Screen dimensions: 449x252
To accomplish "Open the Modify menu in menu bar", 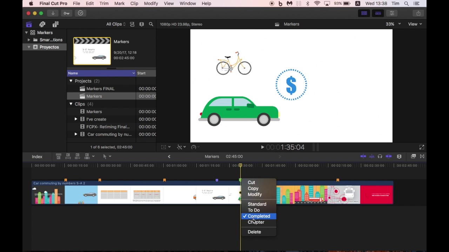I will 151,3.
